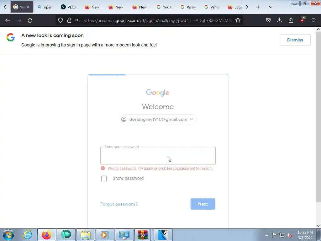Open the Extensions puzzle icon
This screenshot has width=321, height=241.
coord(291,20)
